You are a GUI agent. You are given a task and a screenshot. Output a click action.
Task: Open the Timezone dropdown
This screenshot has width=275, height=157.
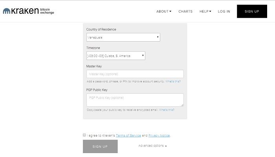pos(115,56)
